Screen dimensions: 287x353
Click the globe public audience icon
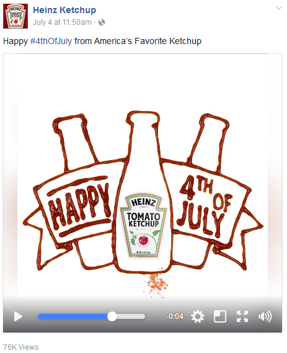[x=102, y=22]
